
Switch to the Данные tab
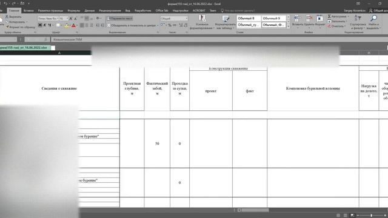90,11
